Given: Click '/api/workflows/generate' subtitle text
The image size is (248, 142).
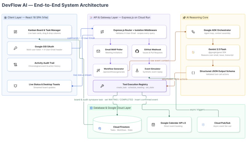Looking at the screenshot, I should coord(114,72).
